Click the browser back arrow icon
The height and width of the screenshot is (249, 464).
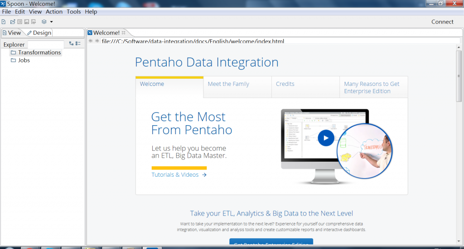pyautogui.click(x=91, y=41)
